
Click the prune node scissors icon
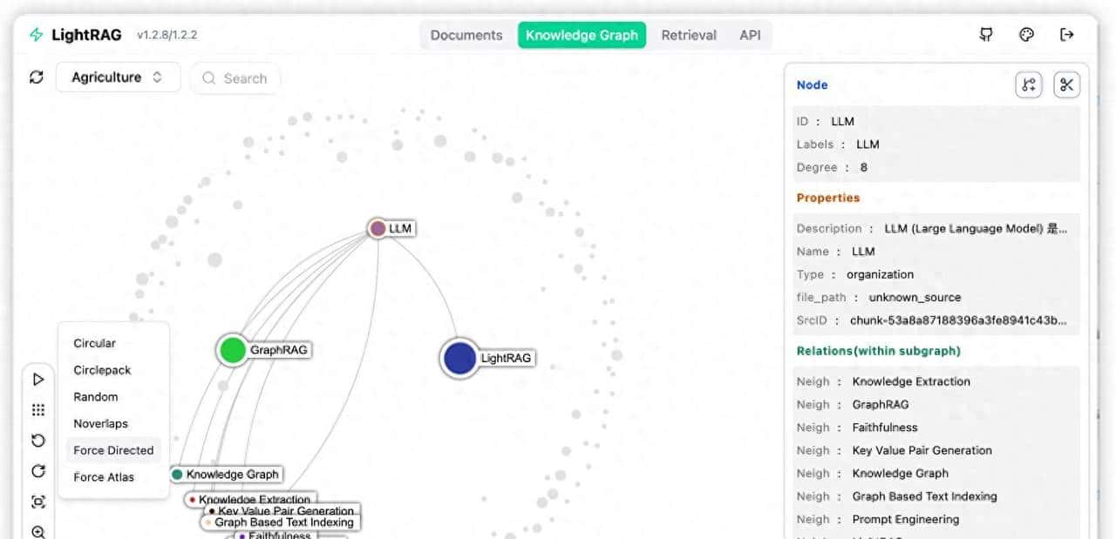pyautogui.click(x=1066, y=84)
